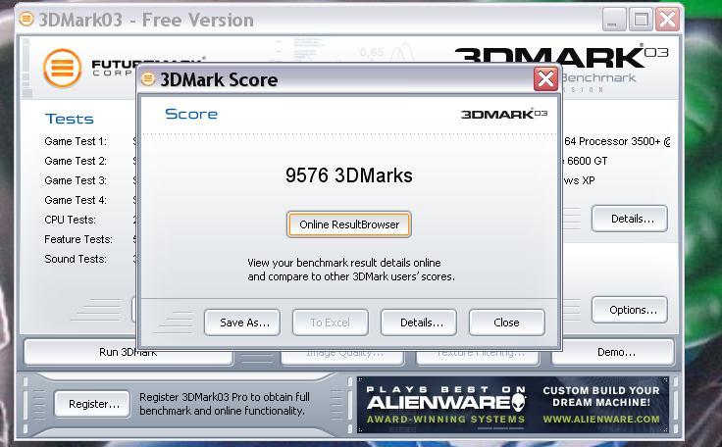Click Save As in score dialog

pos(242,323)
